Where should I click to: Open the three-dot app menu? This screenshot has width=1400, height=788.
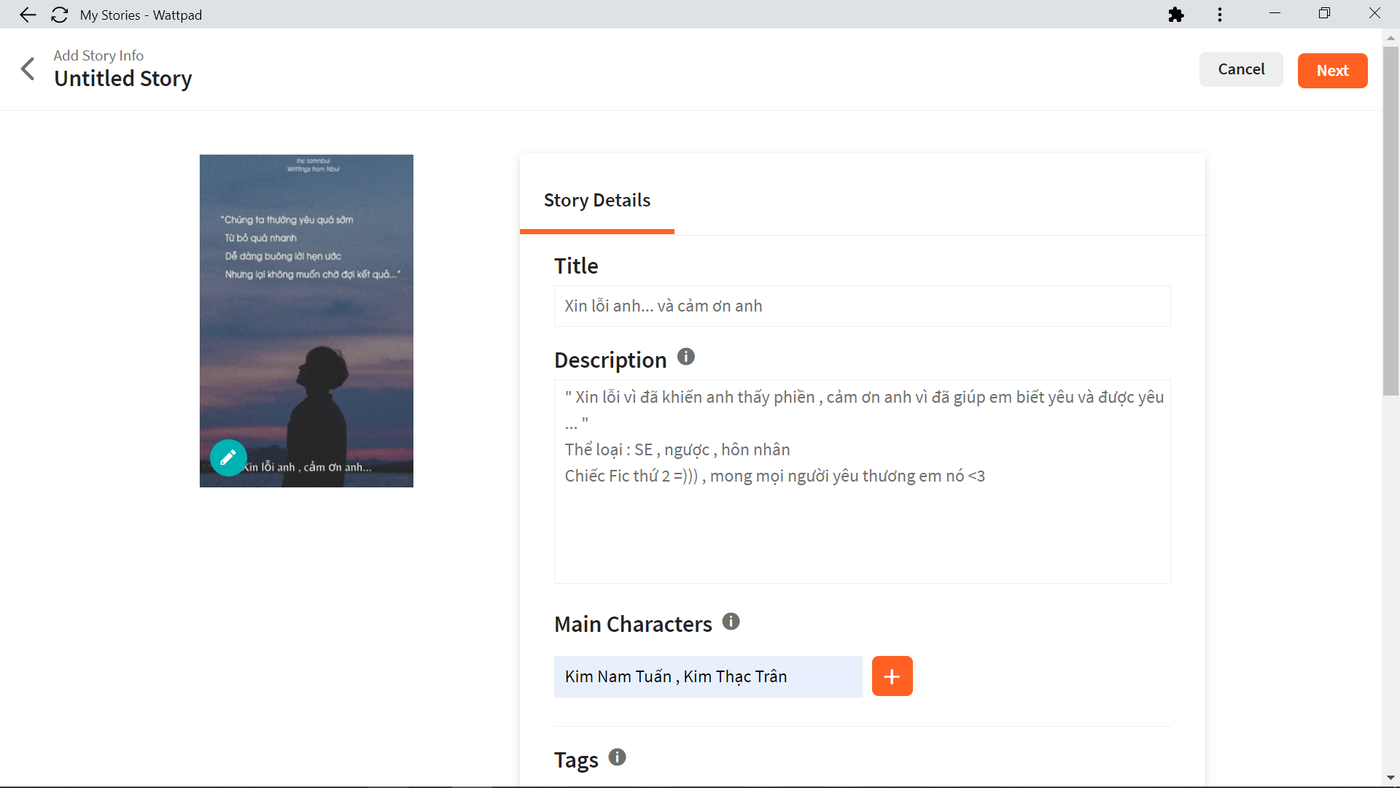click(1220, 15)
